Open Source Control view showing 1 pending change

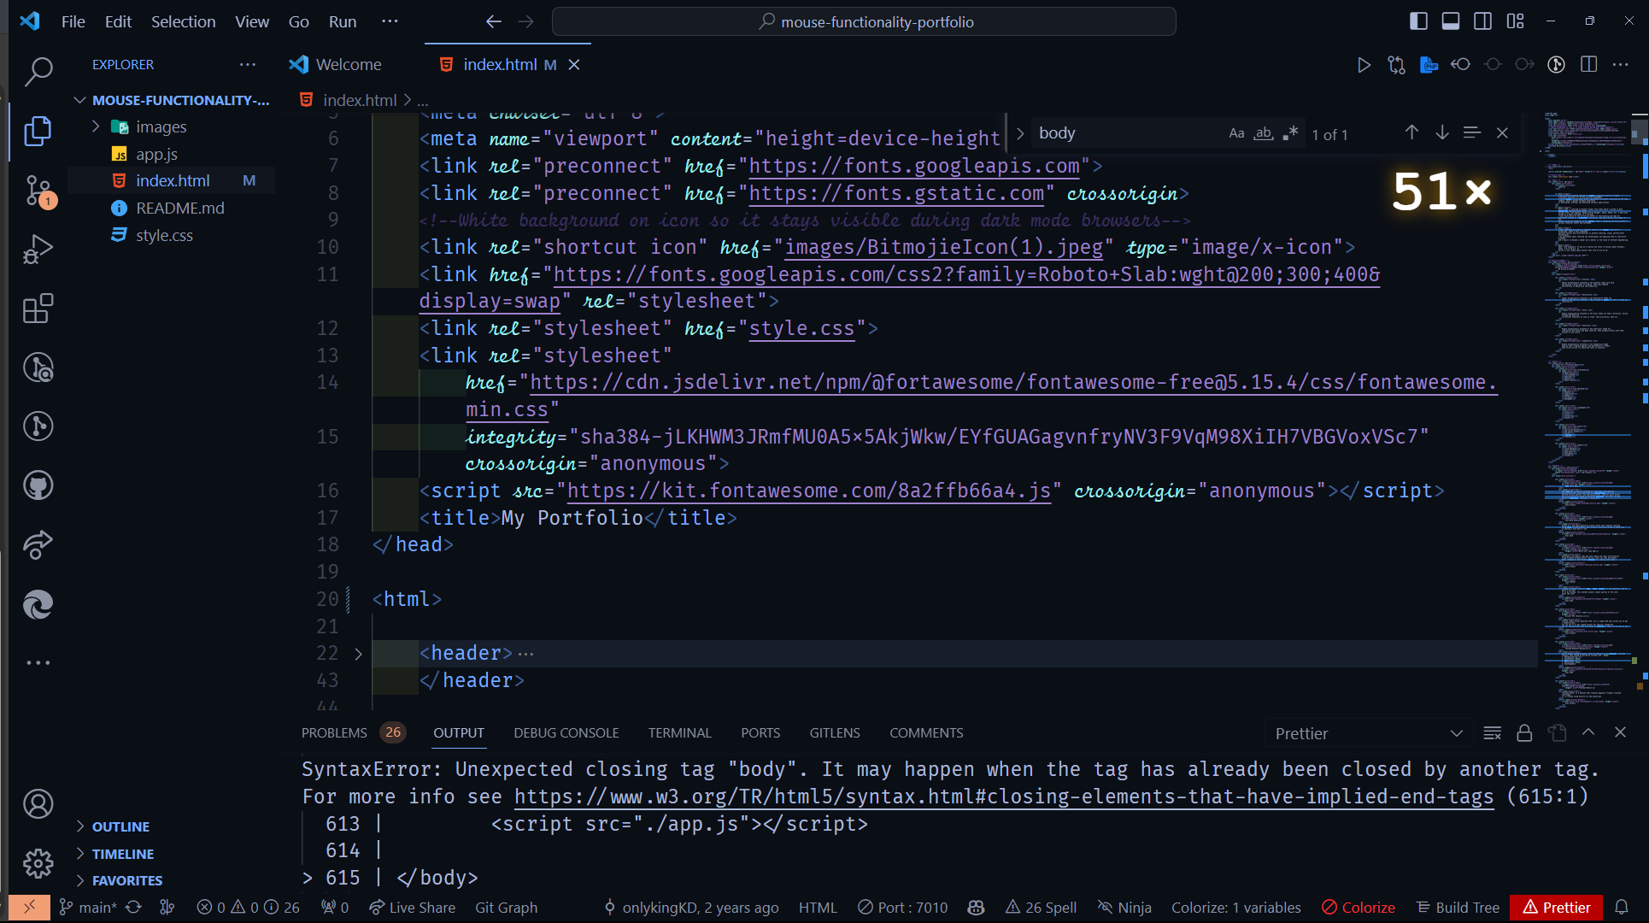pyautogui.click(x=38, y=190)
